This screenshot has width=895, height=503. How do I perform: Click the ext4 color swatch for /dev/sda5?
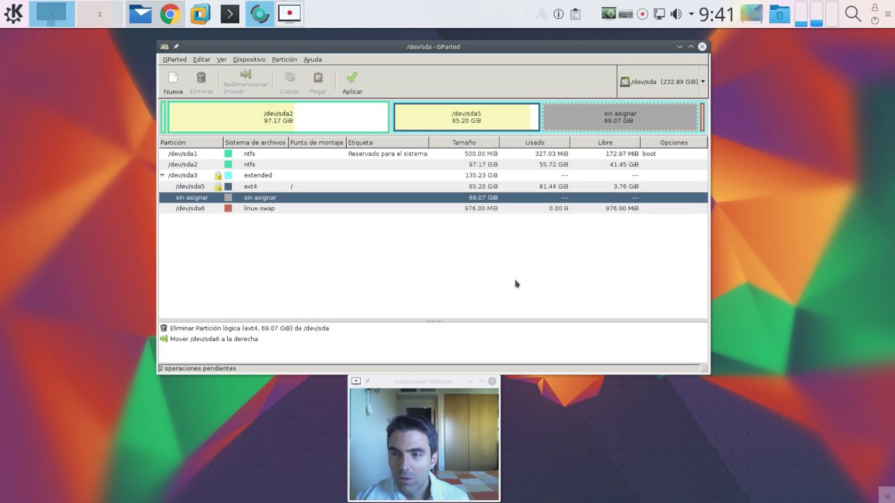pyautogui.click(x=228, y=187)
